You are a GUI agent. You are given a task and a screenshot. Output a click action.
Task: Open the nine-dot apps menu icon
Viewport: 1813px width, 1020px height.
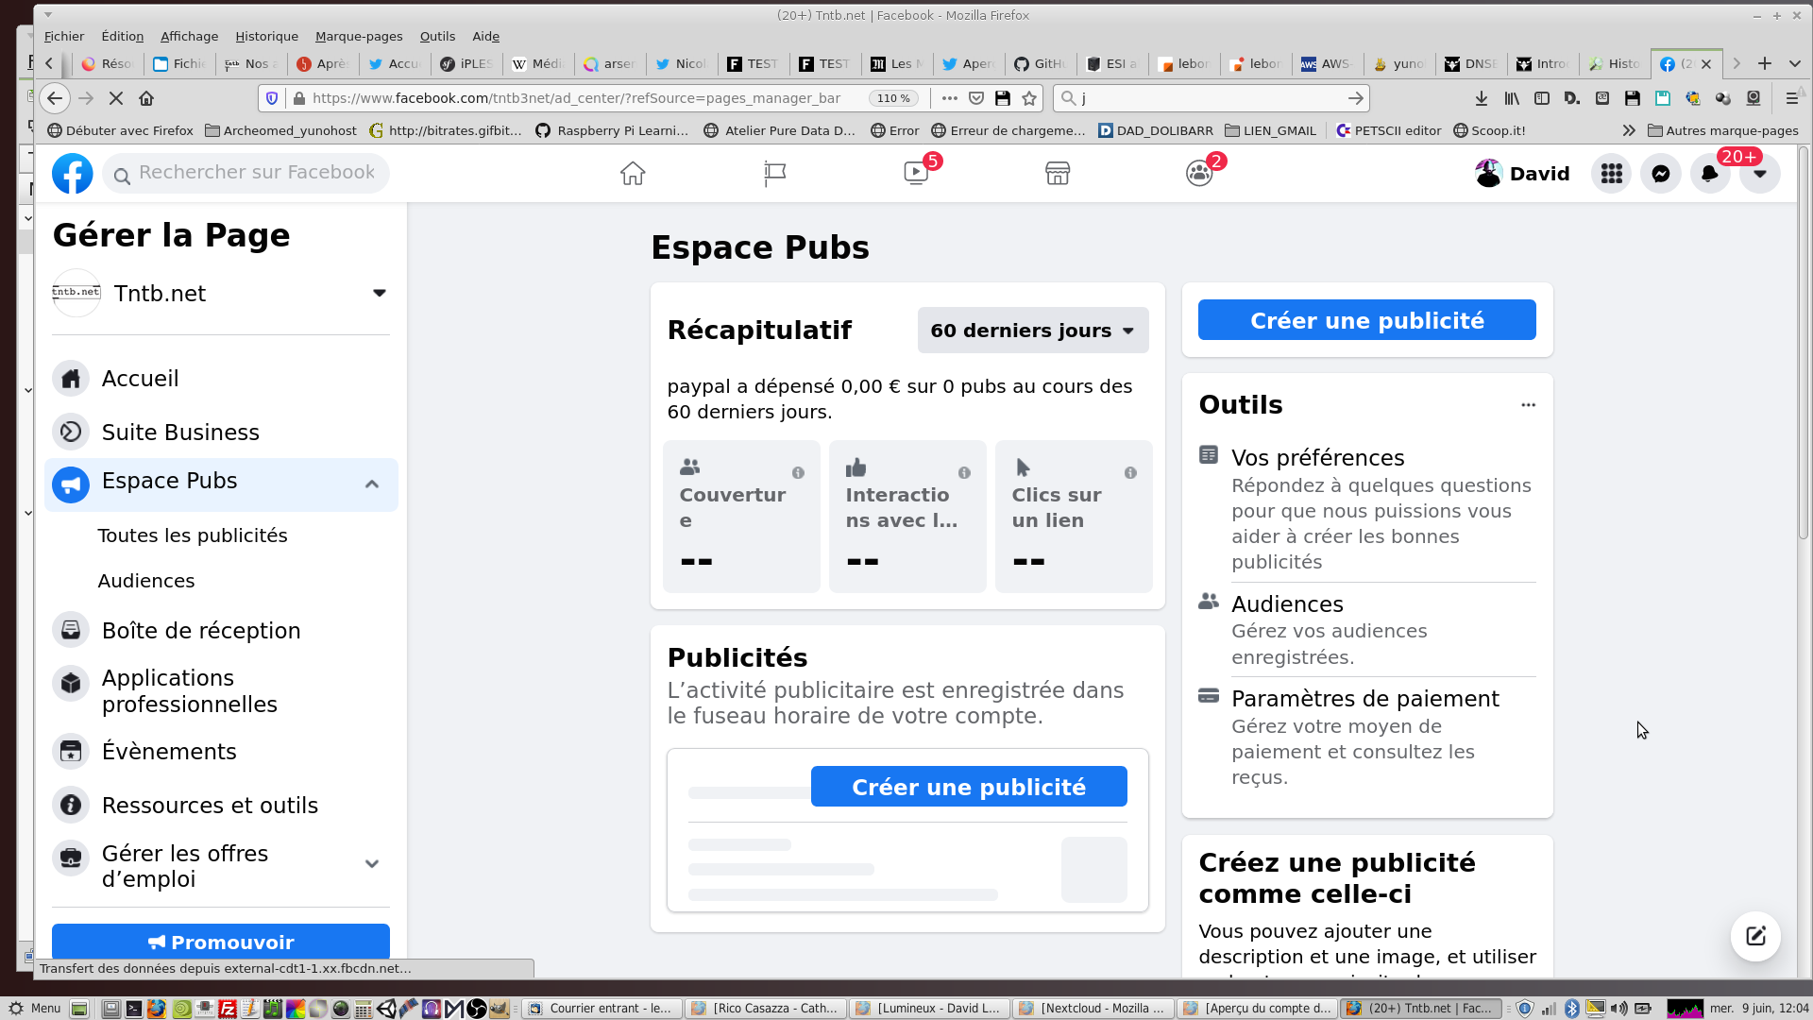point(1612,174)
